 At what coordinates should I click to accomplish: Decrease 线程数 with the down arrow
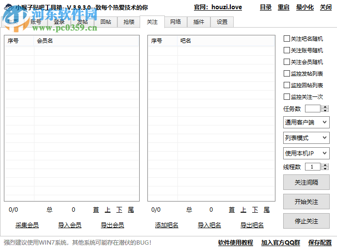tap(325, 169)
